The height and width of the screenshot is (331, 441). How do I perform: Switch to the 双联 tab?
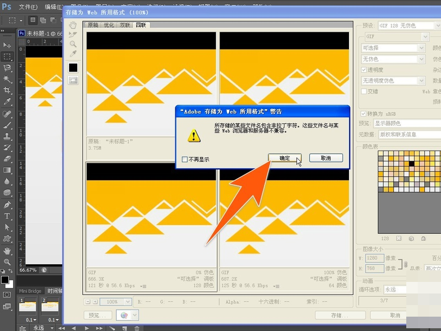point(125,25)
